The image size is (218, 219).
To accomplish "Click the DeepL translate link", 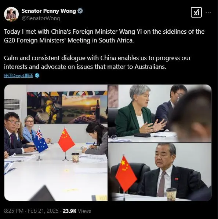I will 18,75.
